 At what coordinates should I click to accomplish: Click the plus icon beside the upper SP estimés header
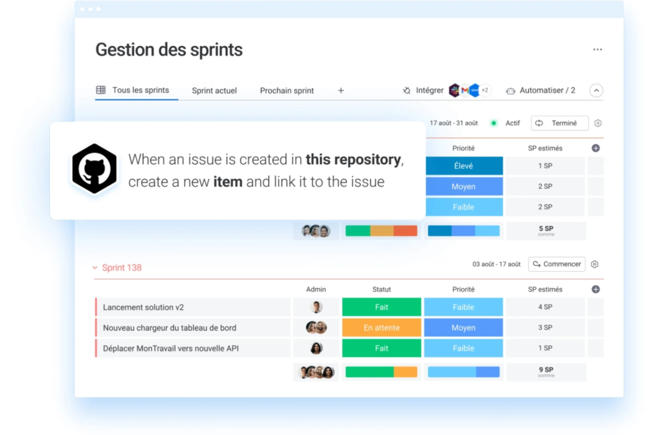pyautogui.click(x=595, y=148)
